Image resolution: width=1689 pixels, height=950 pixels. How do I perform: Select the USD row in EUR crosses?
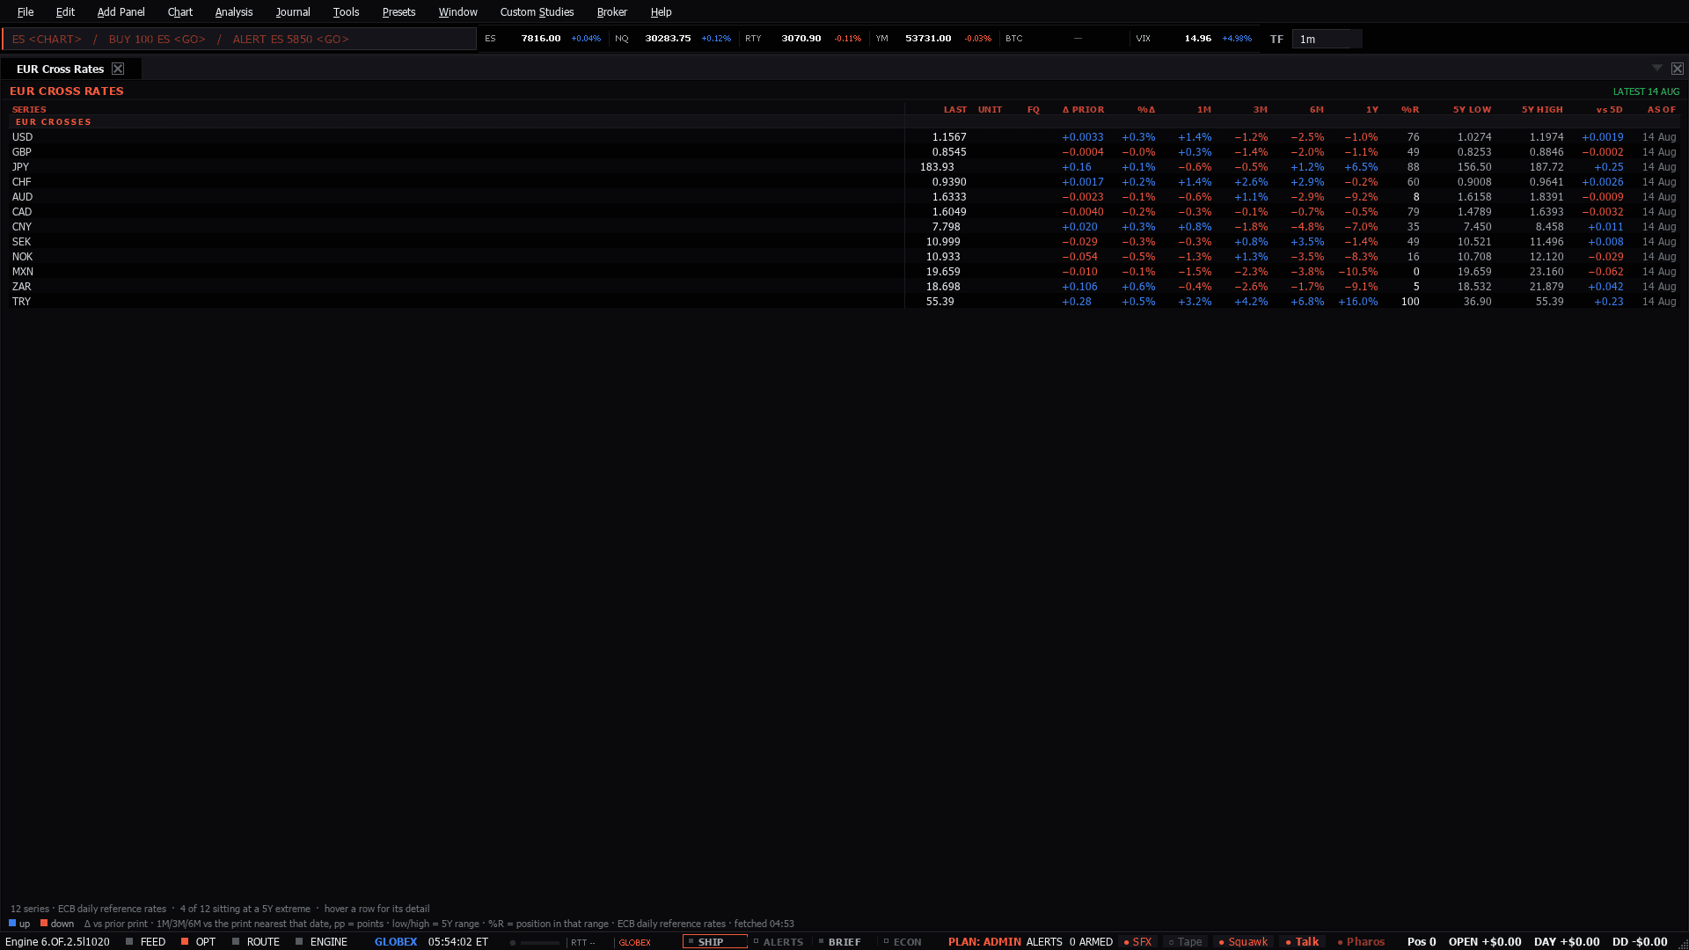(844, 137)
